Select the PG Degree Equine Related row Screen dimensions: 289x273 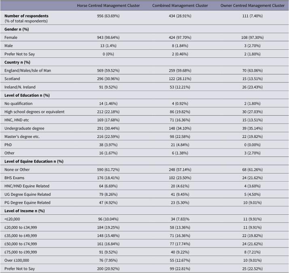pos(144,203)
